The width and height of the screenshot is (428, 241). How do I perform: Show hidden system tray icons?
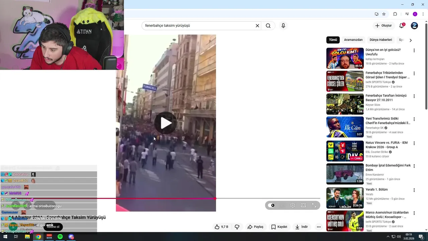388,237
